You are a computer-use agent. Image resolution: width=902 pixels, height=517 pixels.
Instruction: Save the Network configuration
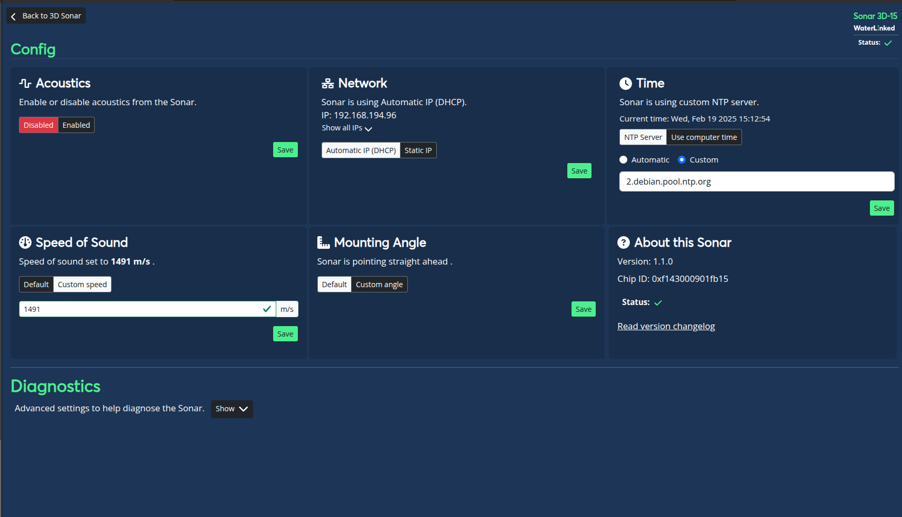(579, 171)
